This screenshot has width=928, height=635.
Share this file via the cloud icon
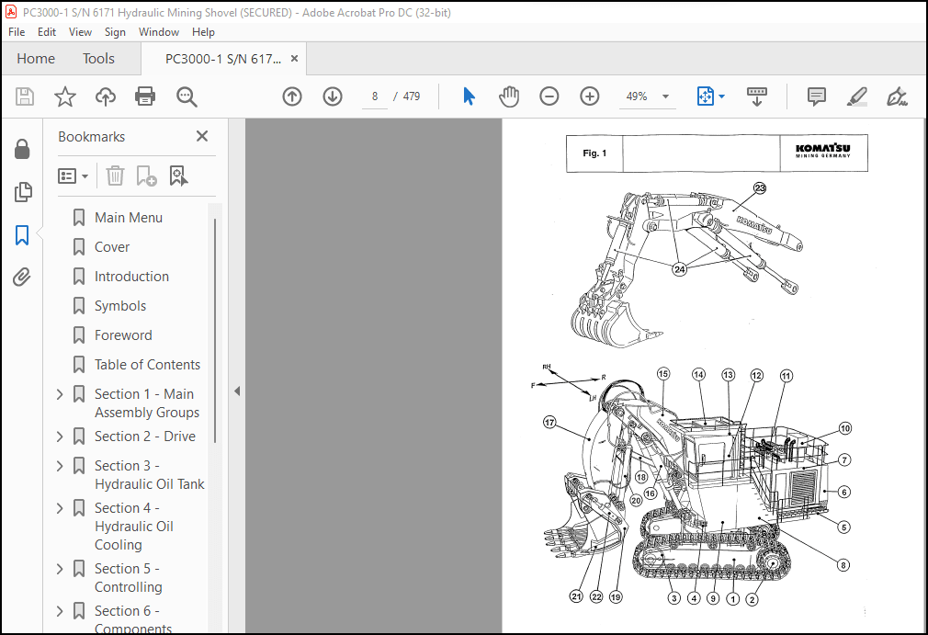point(105,96)
